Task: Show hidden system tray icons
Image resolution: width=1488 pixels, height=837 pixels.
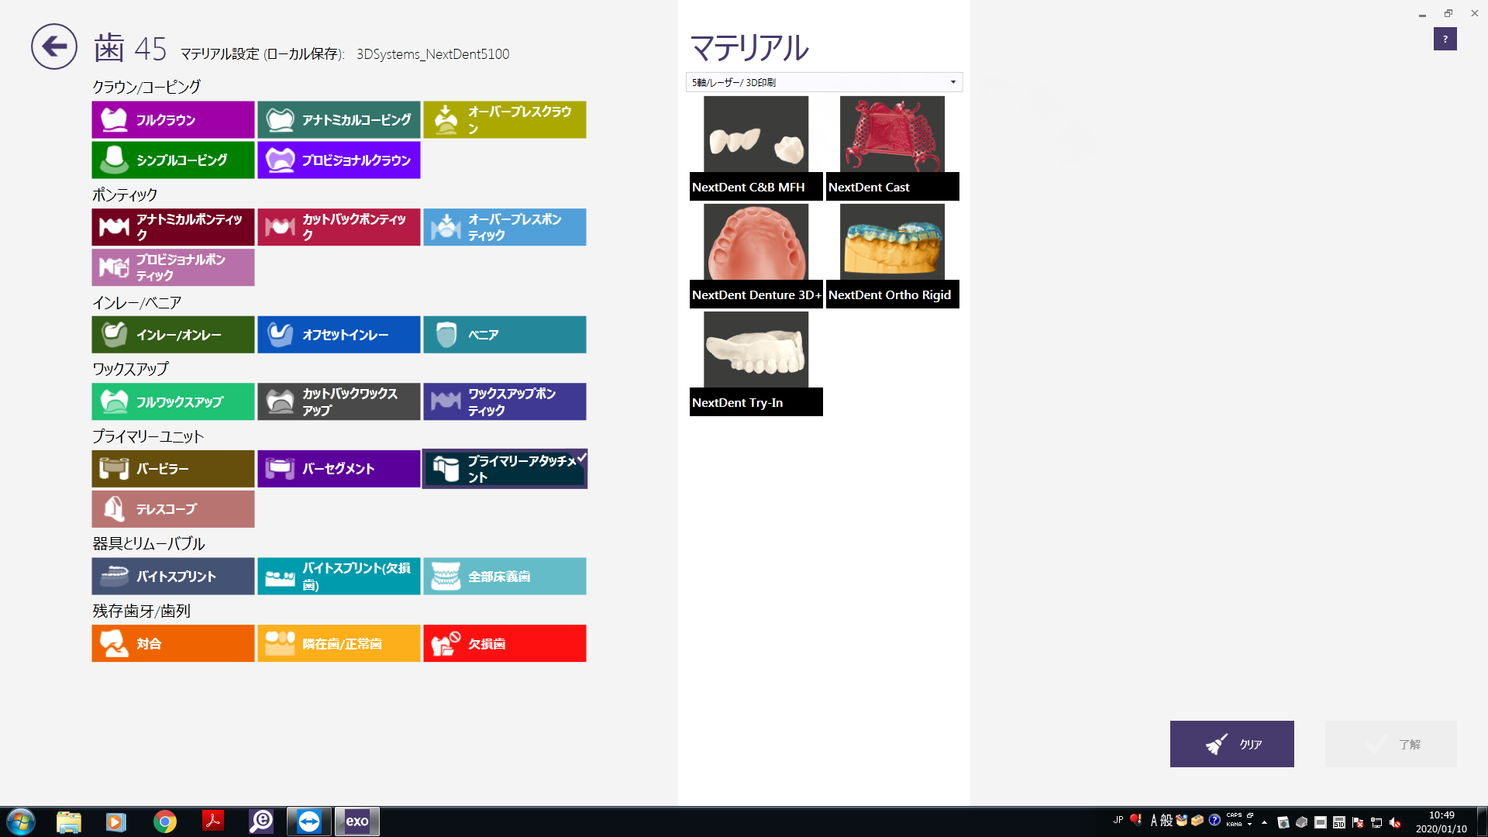Action: [1264, 822]
